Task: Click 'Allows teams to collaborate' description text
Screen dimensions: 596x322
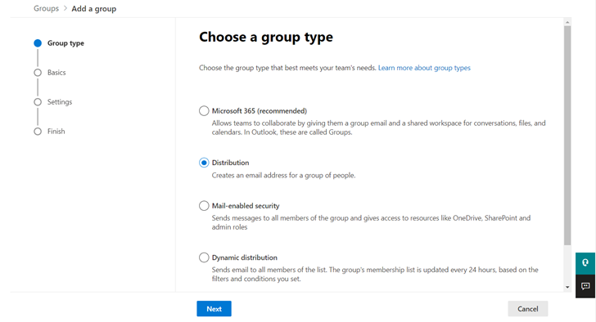Action: click(x=378, y=127)
